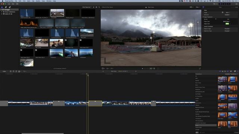239x134 pixels.
Task: Open the Edge Type Solid Color dropdown
Action: coord(227,22)
